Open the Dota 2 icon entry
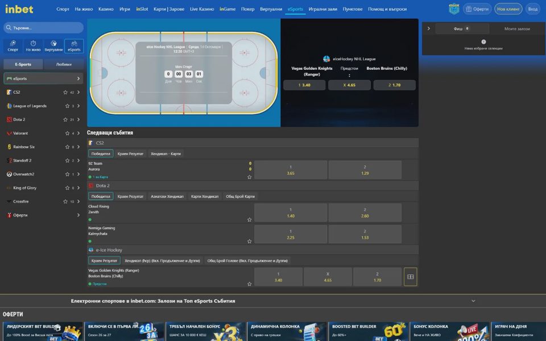The height and width of the screenshot is (341, 546). (9, 119)
